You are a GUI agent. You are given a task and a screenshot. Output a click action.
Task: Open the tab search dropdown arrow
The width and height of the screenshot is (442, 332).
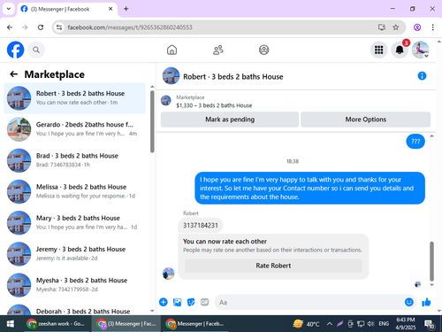(9, 9)
